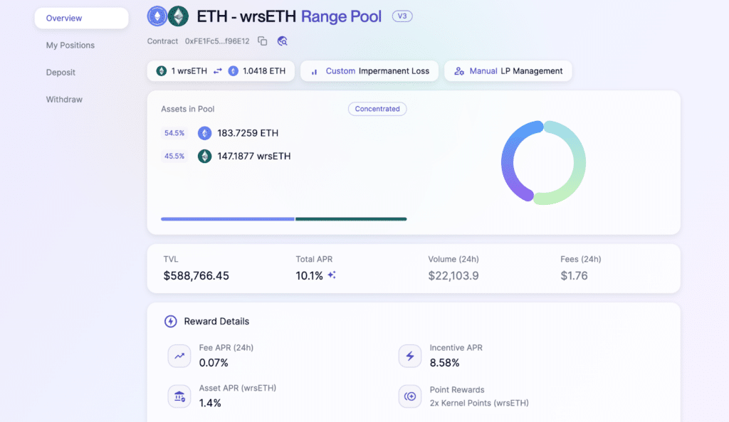Click the ETH icon next to 183.7259 ETH
Viewport: 729px width, 422px height.
pyautogui.click(x=204, y=133)
